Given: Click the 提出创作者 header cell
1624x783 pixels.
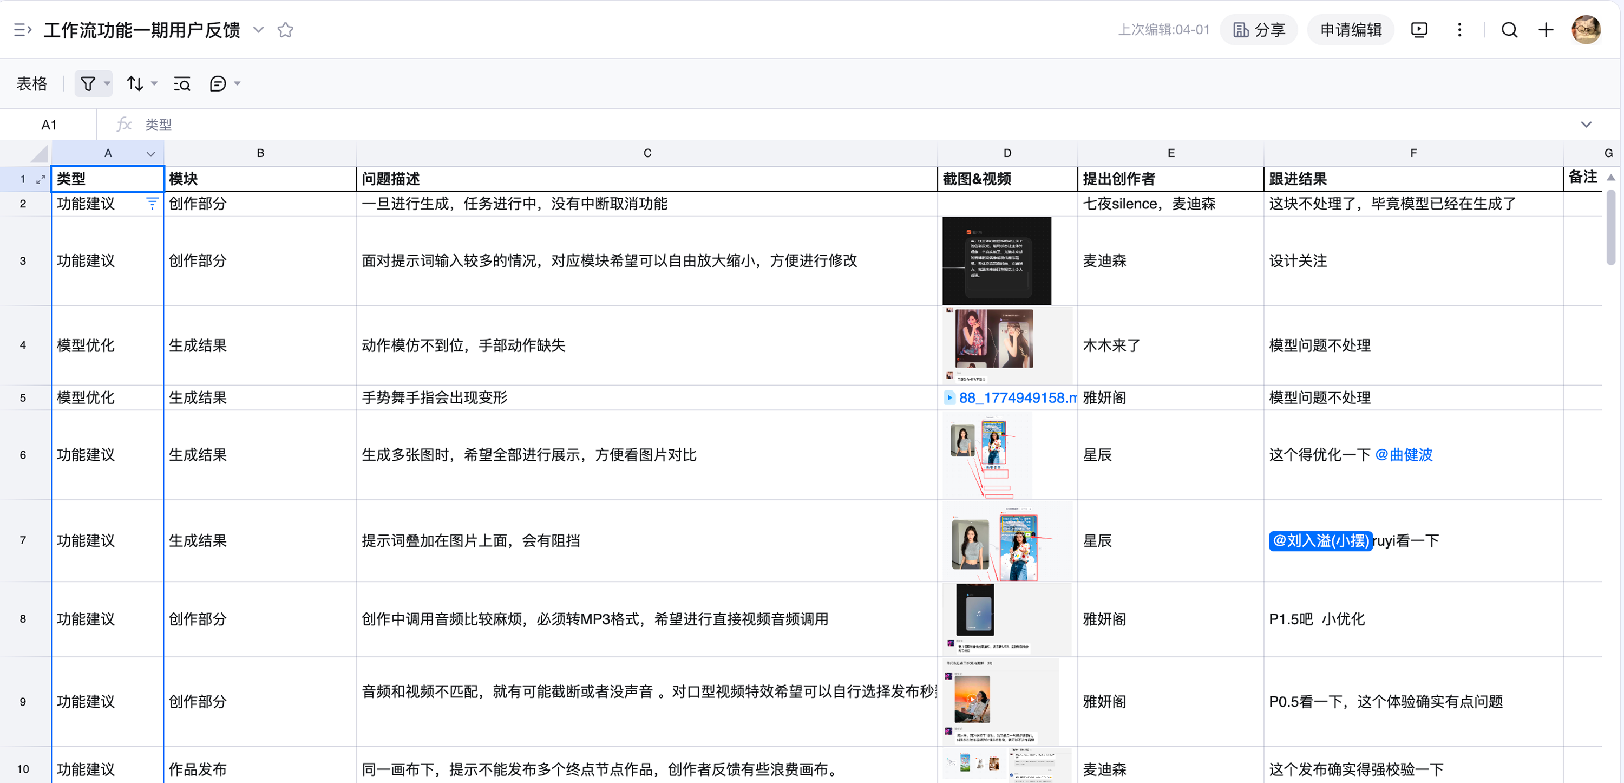Looking at the screenshot, I should click(1171, 178).
